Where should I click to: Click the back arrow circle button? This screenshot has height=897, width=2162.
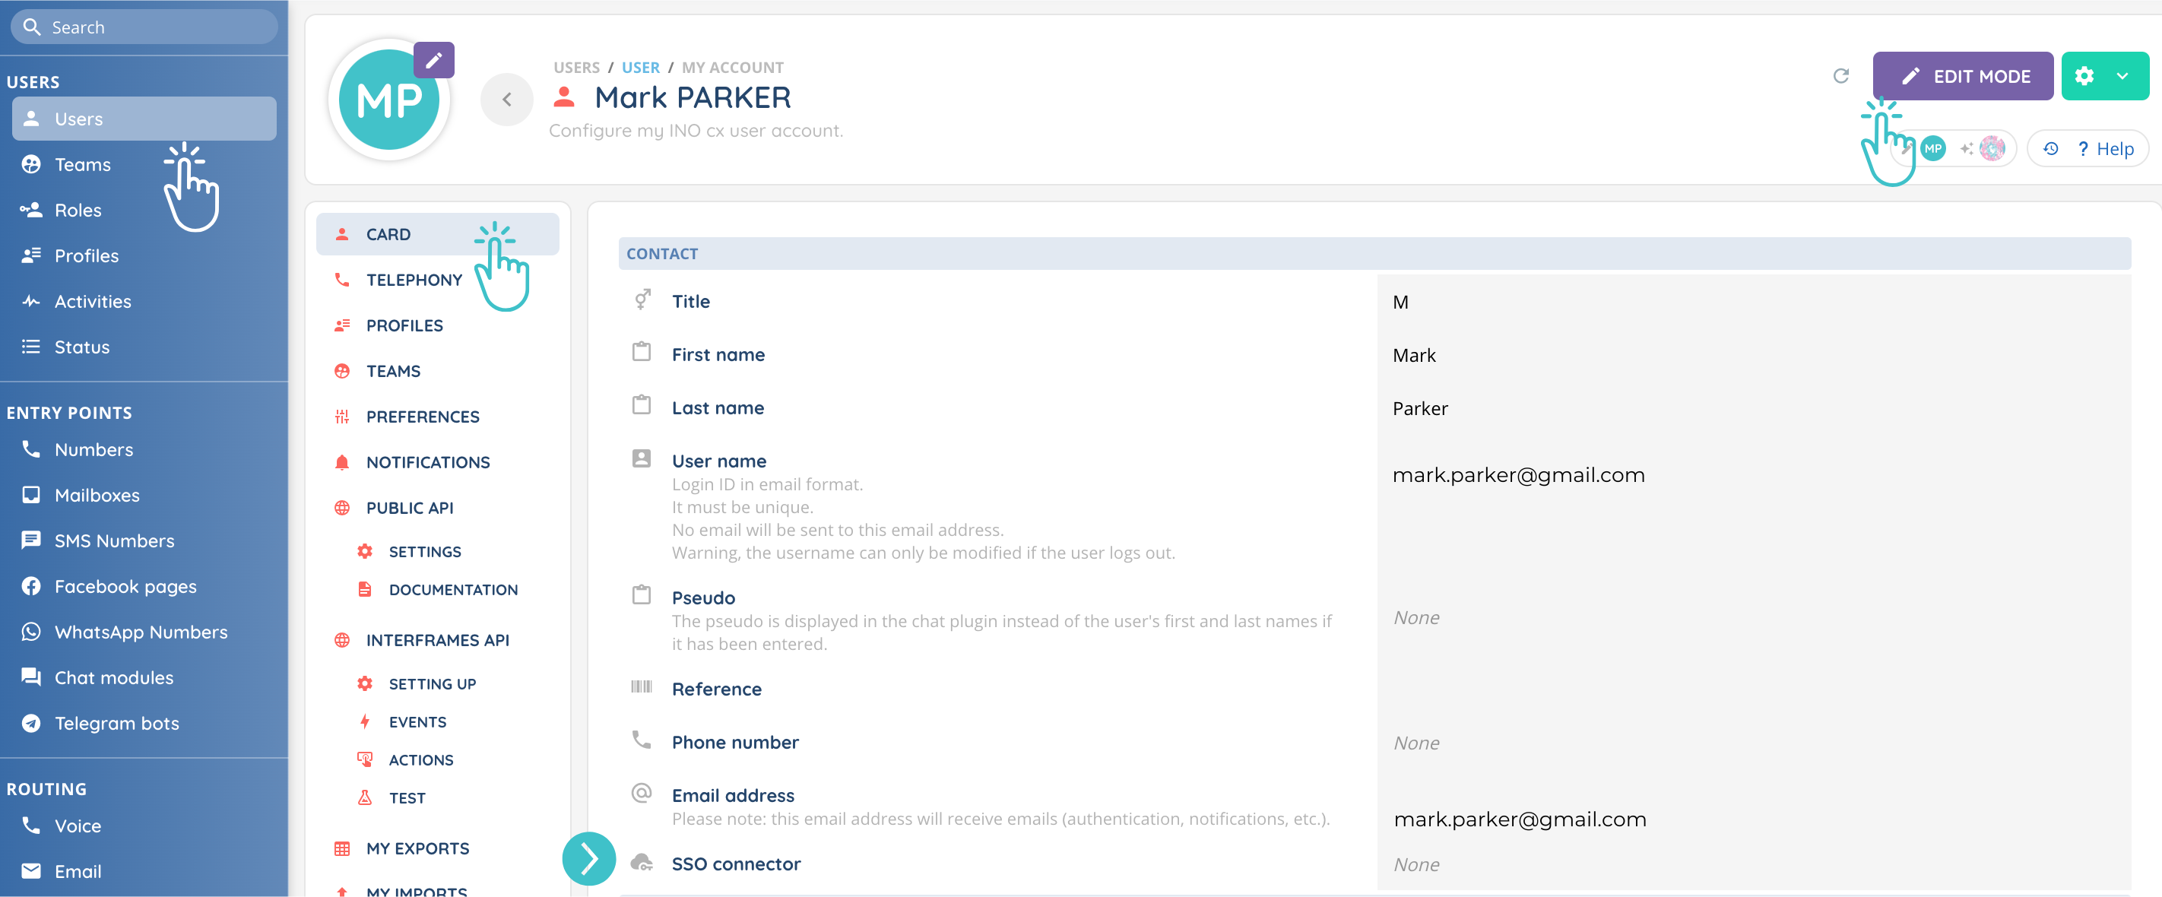click(507, 100)
